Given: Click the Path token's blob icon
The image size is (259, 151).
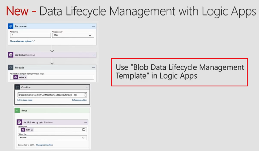Looking at the screenshot, I should (x=23, y=130).
